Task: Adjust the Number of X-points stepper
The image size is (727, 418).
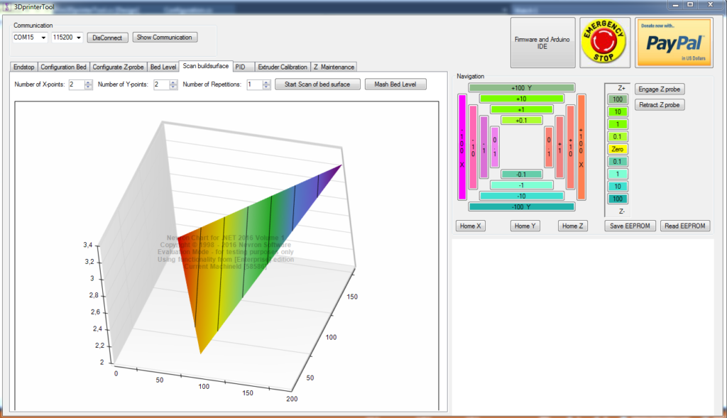Action: click(x=89, y=84)
